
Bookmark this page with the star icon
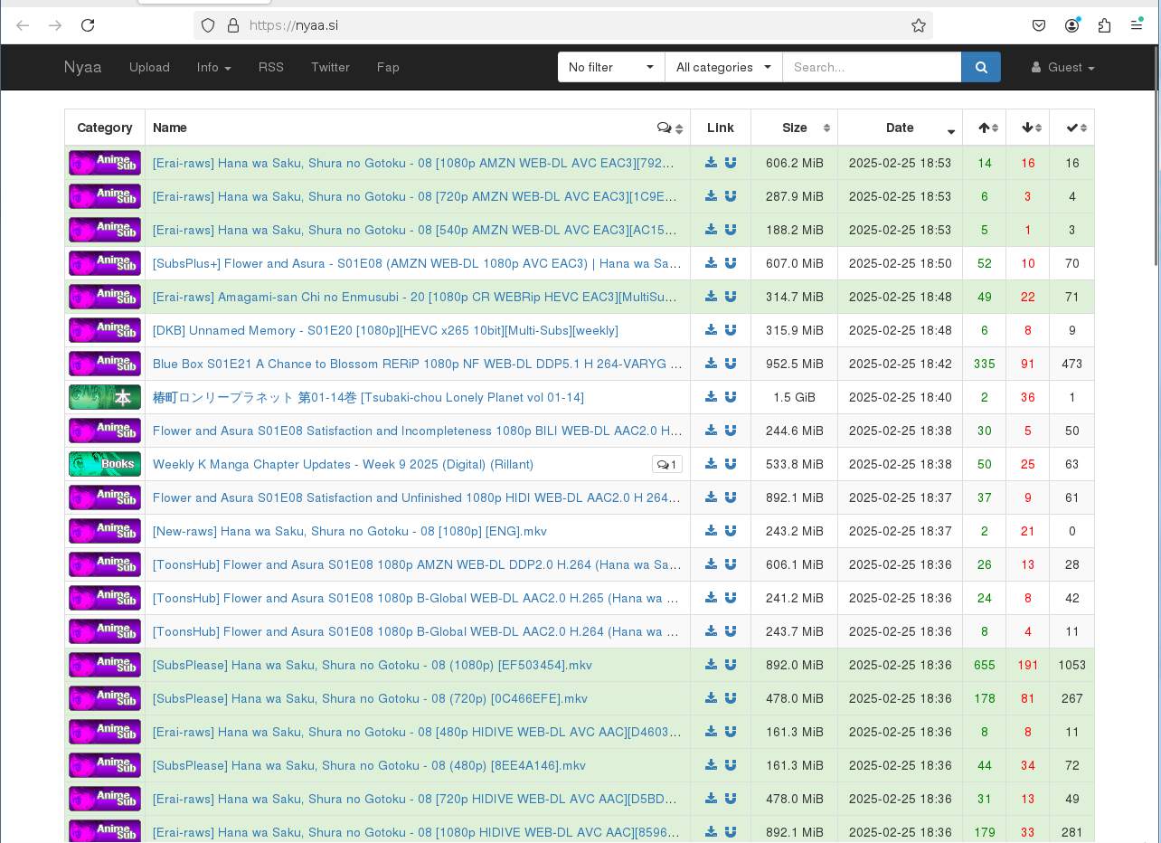pyautogui.click(x=919, y=25)
